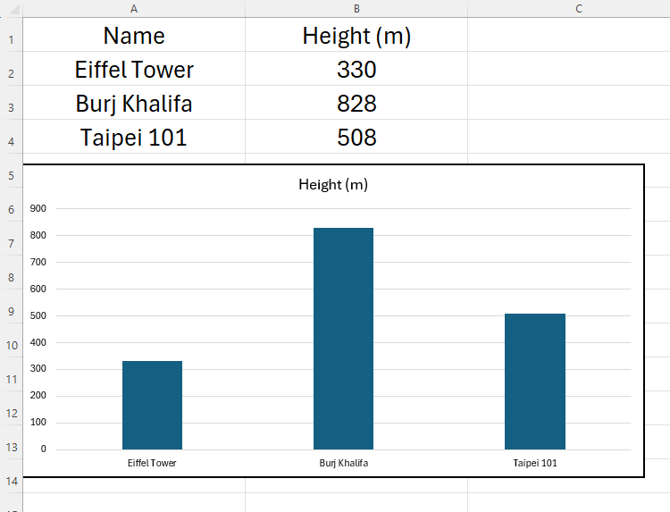Click the 300 value on vertical axis
Image resolution: width=670 pixels, height=512 pixels.
(x=38, y=368)
